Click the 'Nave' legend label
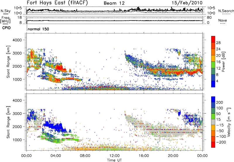 (223, 20)
